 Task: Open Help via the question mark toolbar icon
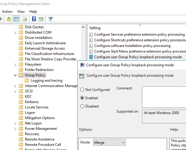[x=34, y=19]
